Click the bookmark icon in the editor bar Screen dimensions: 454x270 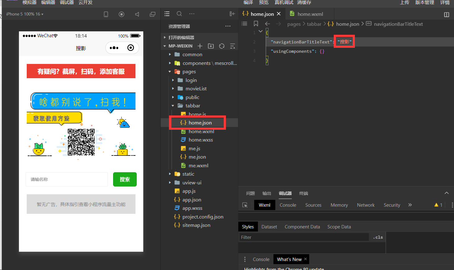(256, 24)
